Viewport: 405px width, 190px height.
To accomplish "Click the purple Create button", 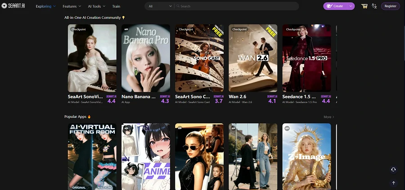I will (335, 6).
